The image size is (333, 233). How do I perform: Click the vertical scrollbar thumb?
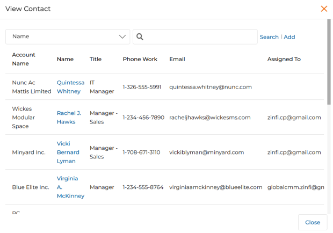pyautogui.click(x=329, y=62)
